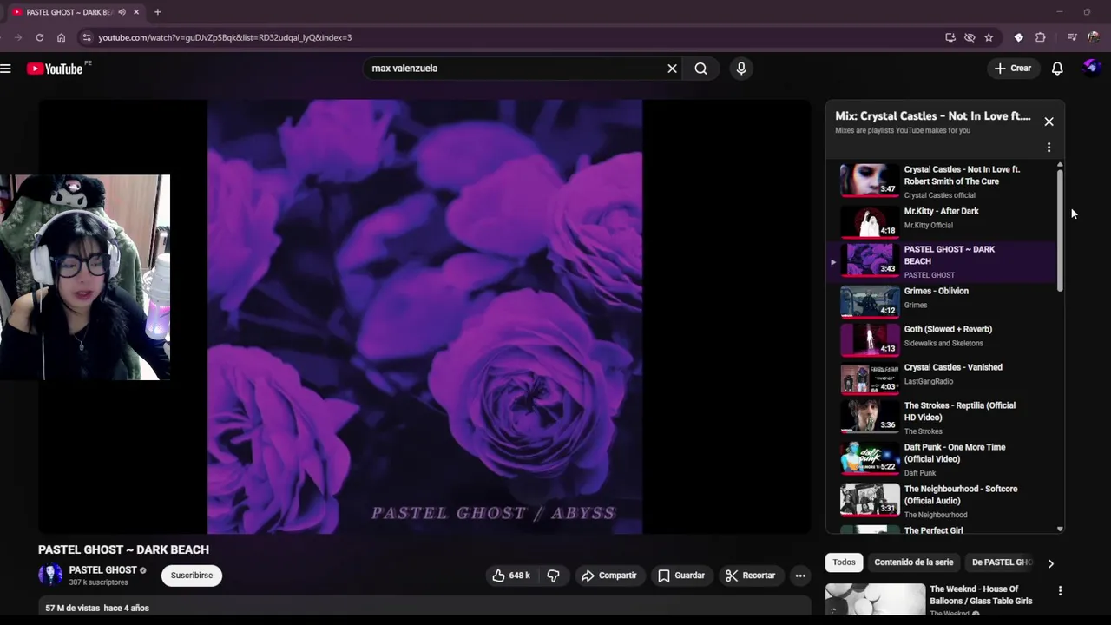Open site information icon in address bar
The image size is (1111, 625).
point(85,37)
